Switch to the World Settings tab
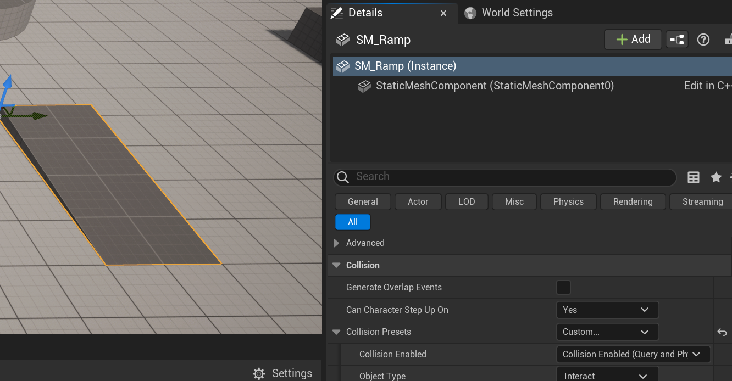 (517, 13)
